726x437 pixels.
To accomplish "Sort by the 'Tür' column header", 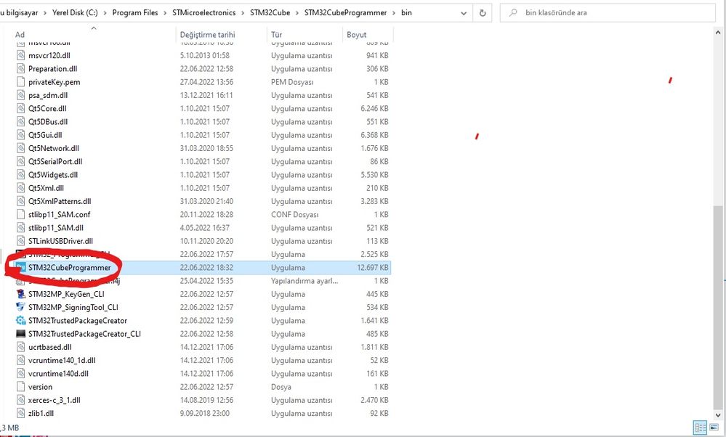I will (276, 35).
